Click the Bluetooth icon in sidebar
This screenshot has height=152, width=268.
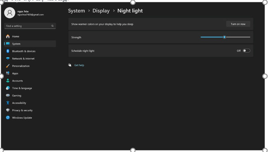[8, 51]
